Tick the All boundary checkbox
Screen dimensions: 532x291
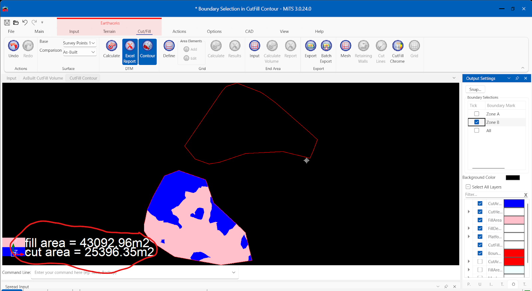pyautogui.click(x=477, y=130)
